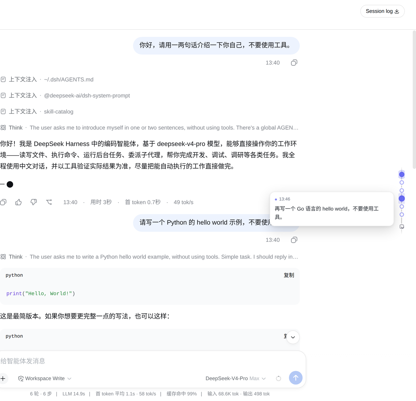This screenshot has height=401, width=416.
Task: Give thumbs down to the introduction reply
Action: pos(34,202)
